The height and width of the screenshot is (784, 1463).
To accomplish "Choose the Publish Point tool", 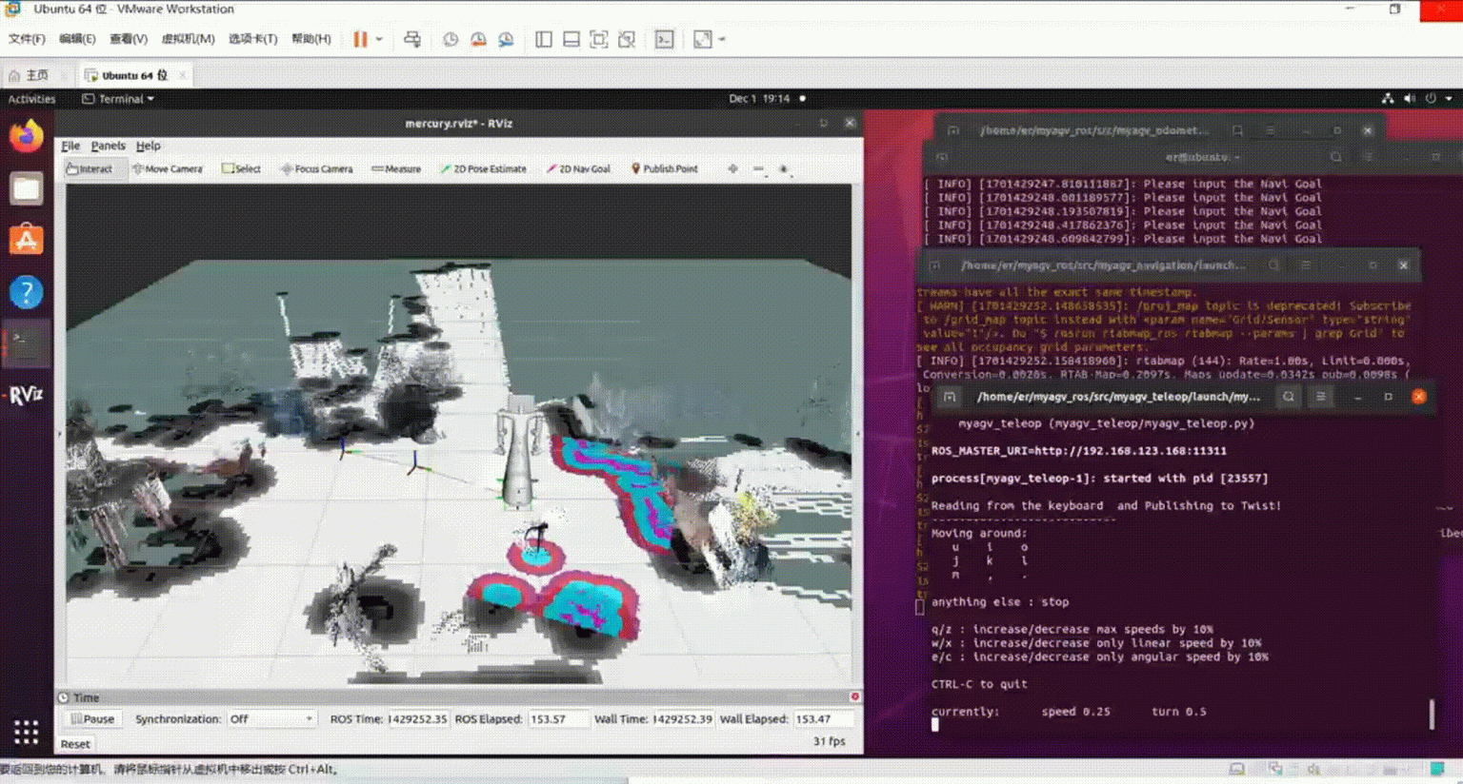I will pyautogui.click(x=664, y=169).
